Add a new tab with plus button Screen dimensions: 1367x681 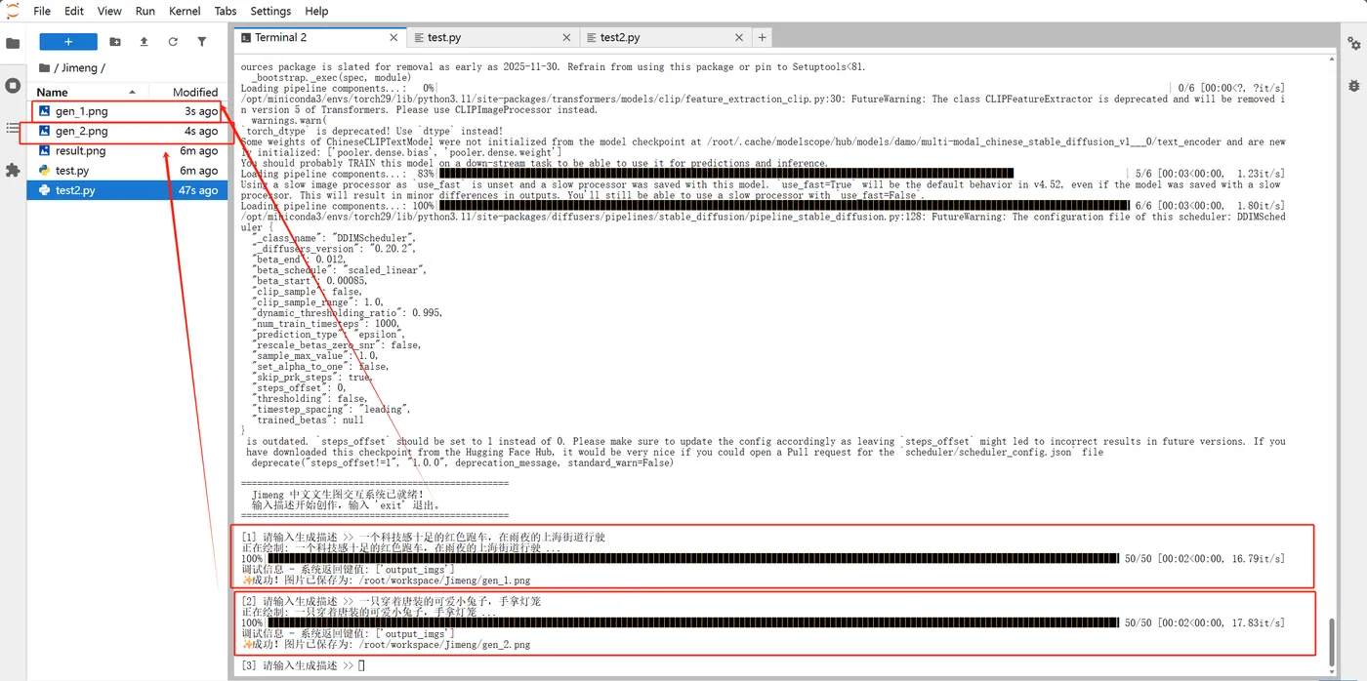click(762, 37)
